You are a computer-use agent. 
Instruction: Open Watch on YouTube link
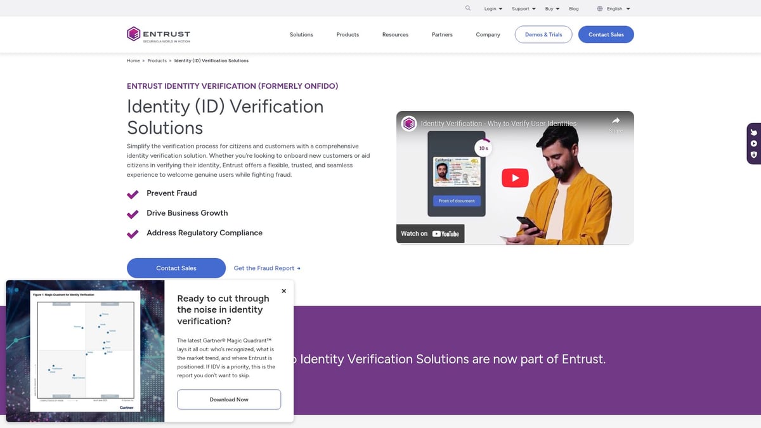coord(430,233)
